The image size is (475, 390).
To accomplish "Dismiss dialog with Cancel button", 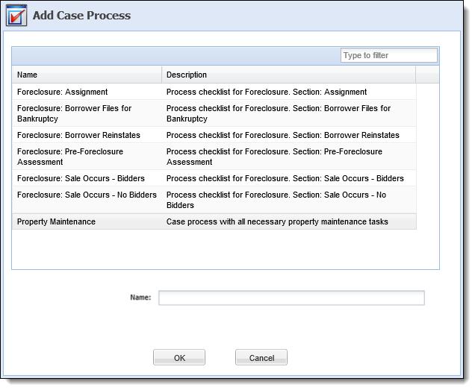I will [x=261, y=357].
